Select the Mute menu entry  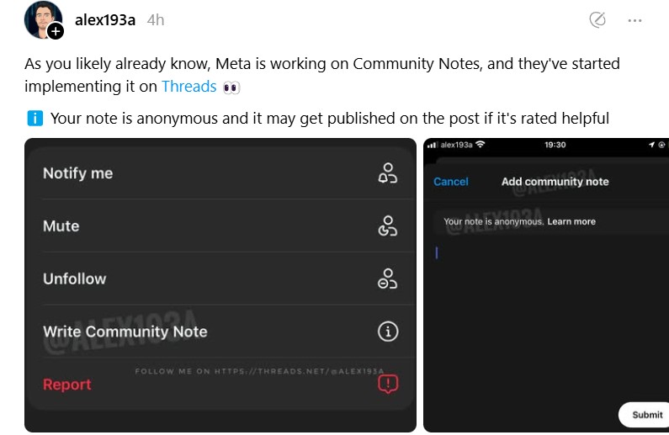click(x=221, y=226)
